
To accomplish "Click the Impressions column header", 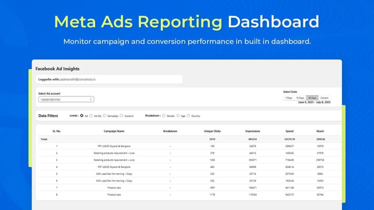I will pyautogui.click(x=253, y=131).
